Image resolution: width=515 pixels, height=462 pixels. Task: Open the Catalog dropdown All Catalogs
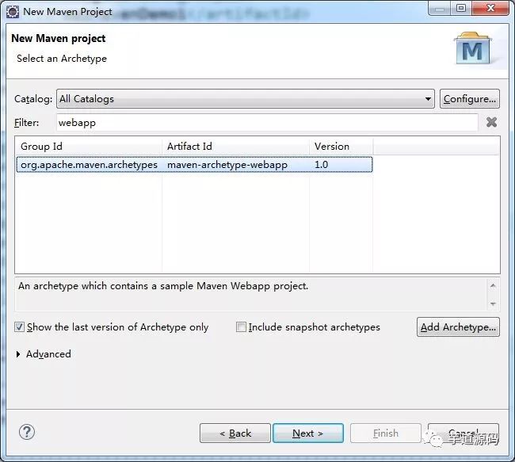246,98
